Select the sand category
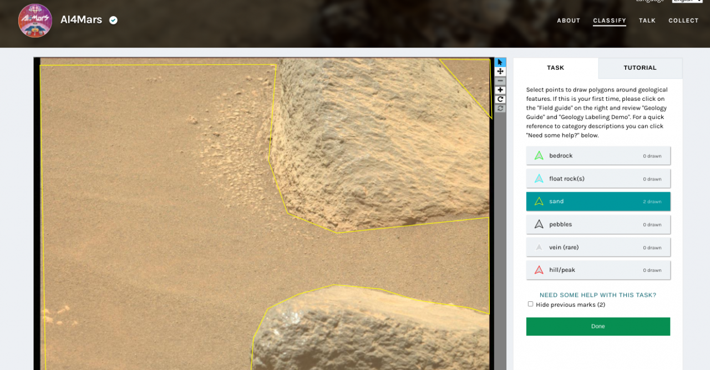The height and width of the screenshot is (370, 710). [598, 201]
